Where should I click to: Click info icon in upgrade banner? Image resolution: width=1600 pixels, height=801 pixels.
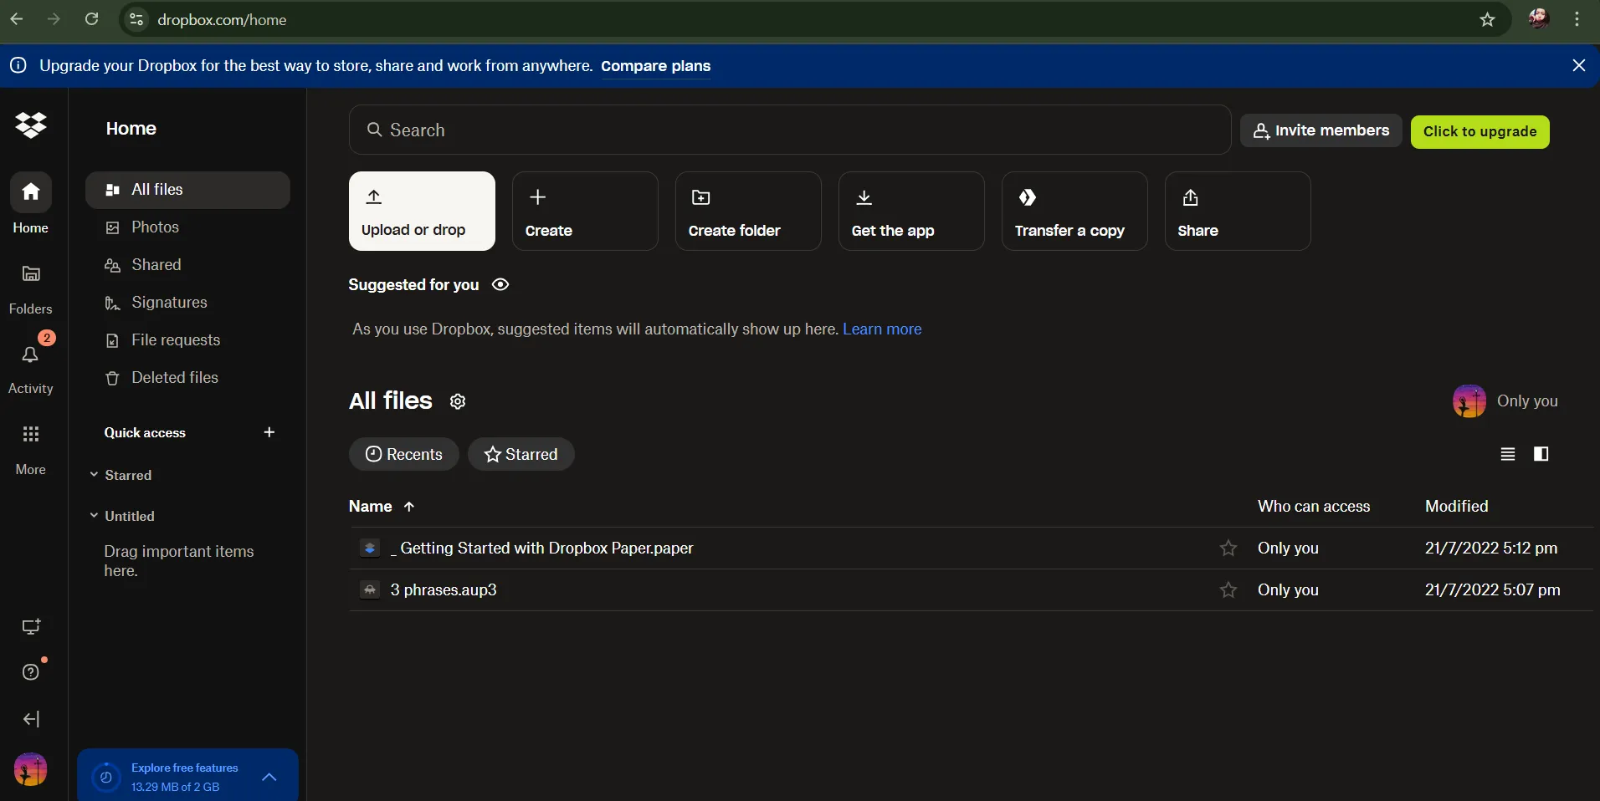click(18, 65)
